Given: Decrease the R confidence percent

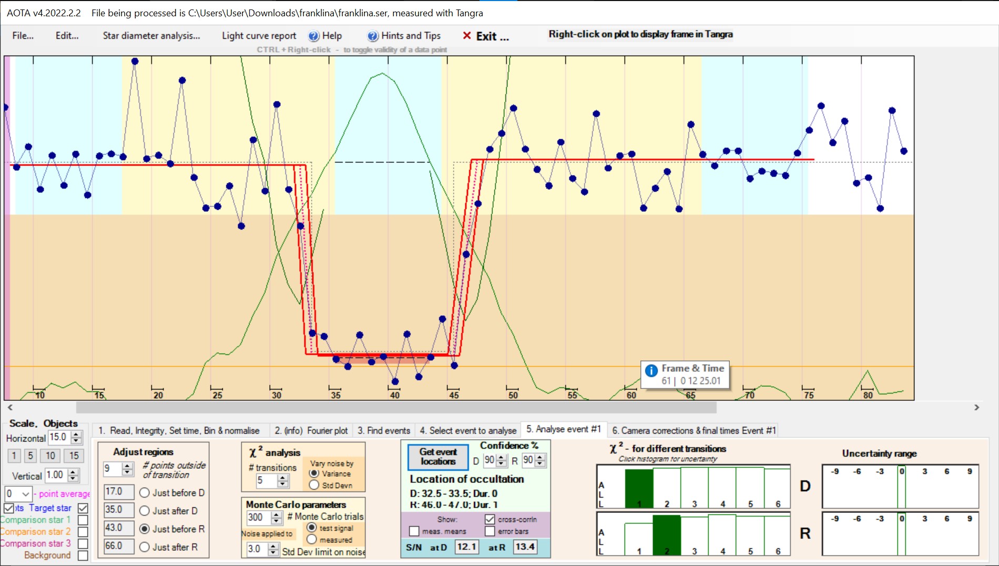Looking at the screenshot, I should [x=540, y=464].
